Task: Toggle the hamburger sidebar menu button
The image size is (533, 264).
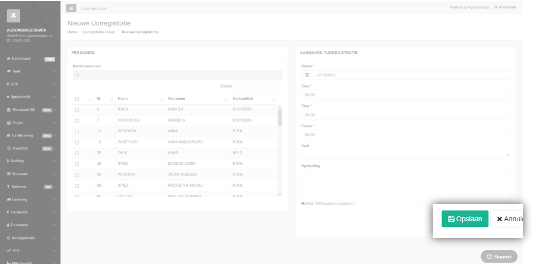Action: (71, 8)
